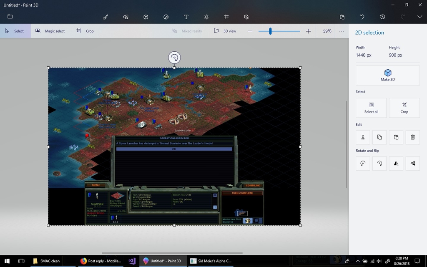Open the Effects tool
Viewport: 427px width, 267px height.
(x=206, y=17)
